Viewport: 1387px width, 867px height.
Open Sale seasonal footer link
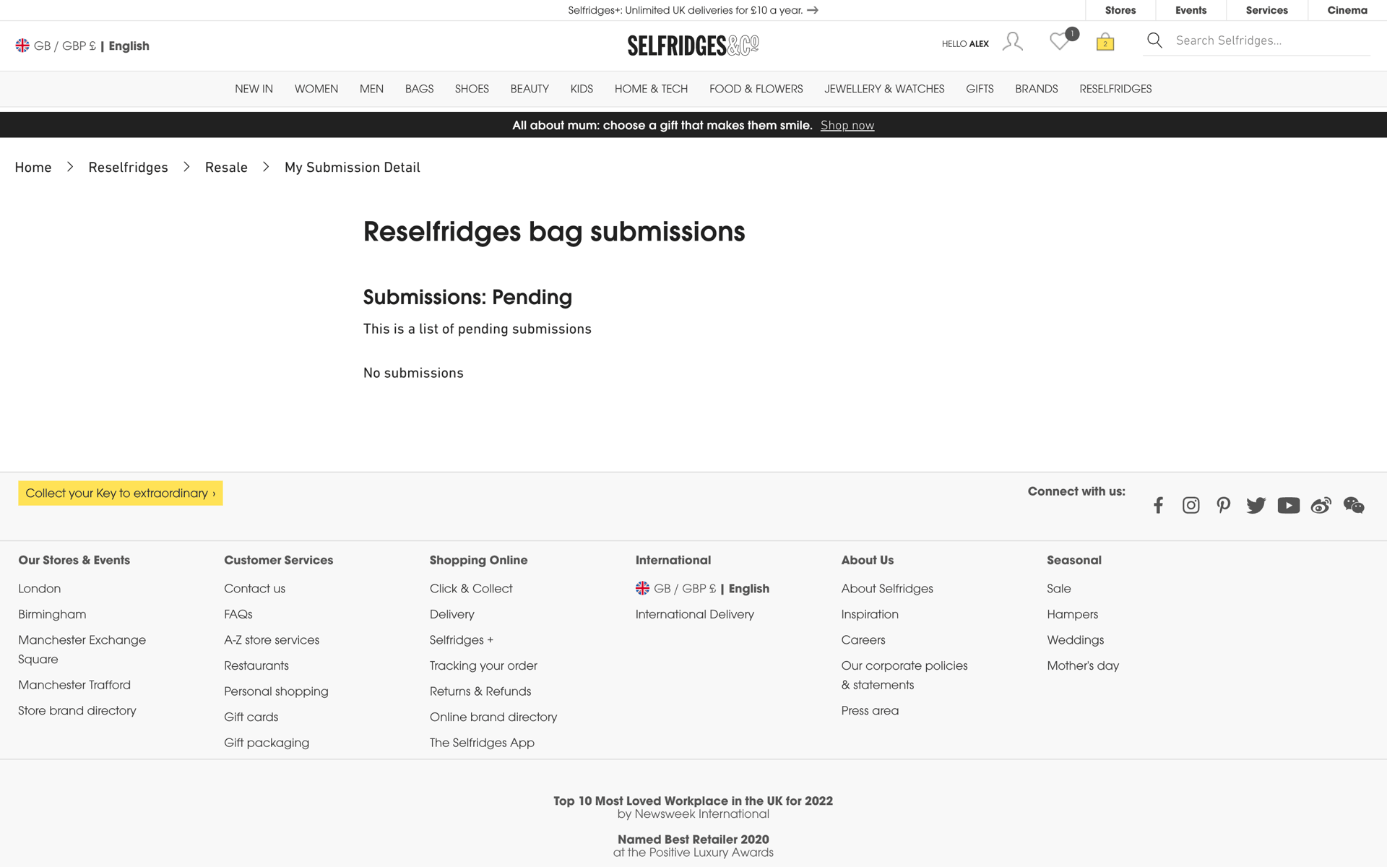coord(1058,588)
